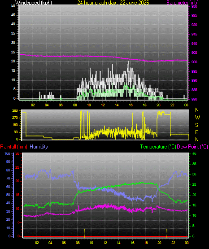Click the Windspeed (kph) axis title

point(34,3)
